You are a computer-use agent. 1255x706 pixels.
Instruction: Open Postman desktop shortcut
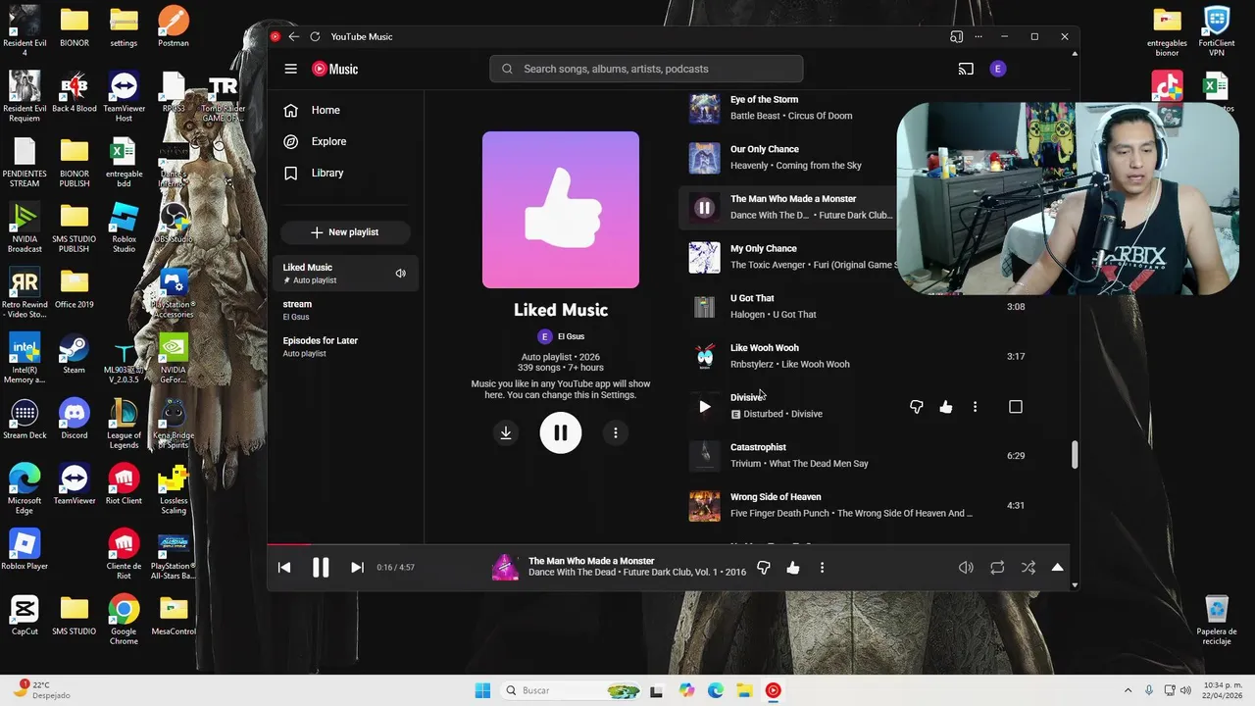(x=174, y=26)
